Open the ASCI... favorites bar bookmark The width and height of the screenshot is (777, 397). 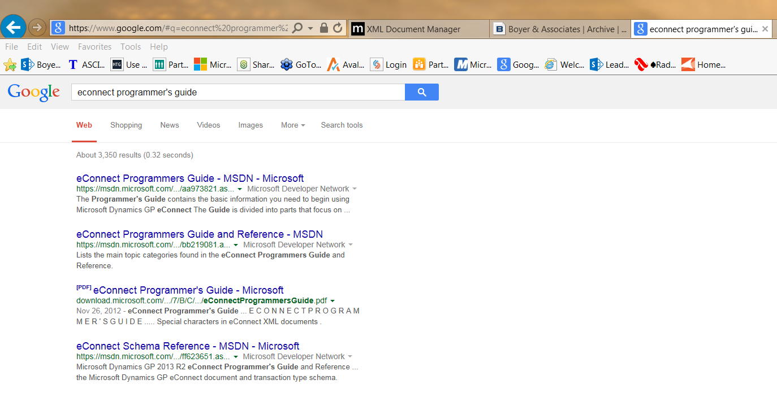coord(87,65)
